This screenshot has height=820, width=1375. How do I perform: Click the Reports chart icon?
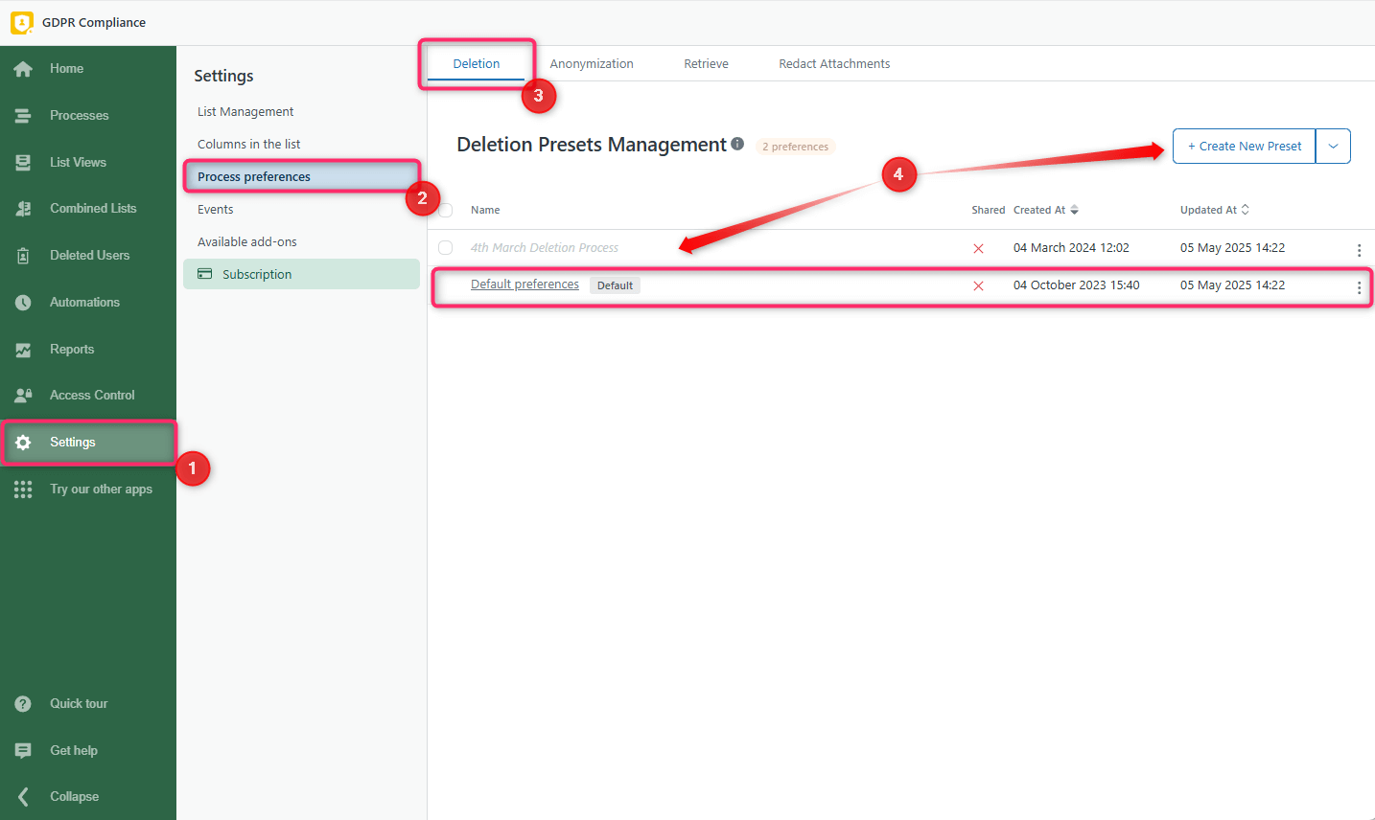tap(23, 350)
